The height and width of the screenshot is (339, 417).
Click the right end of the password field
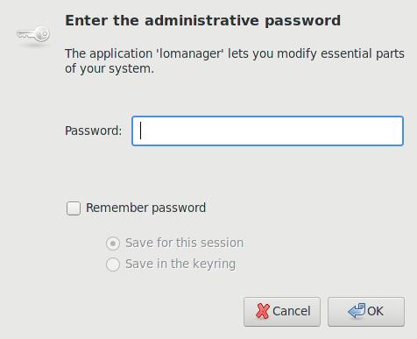[x=394, y=131]
